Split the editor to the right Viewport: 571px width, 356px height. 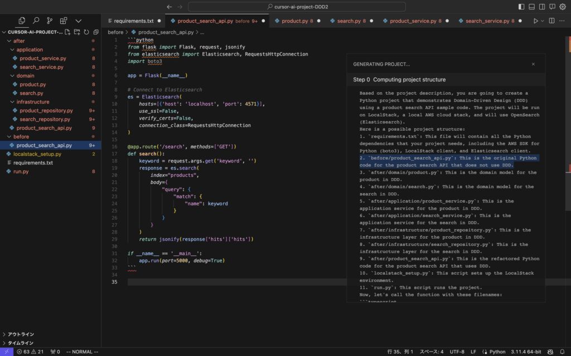tap(551, 21)
